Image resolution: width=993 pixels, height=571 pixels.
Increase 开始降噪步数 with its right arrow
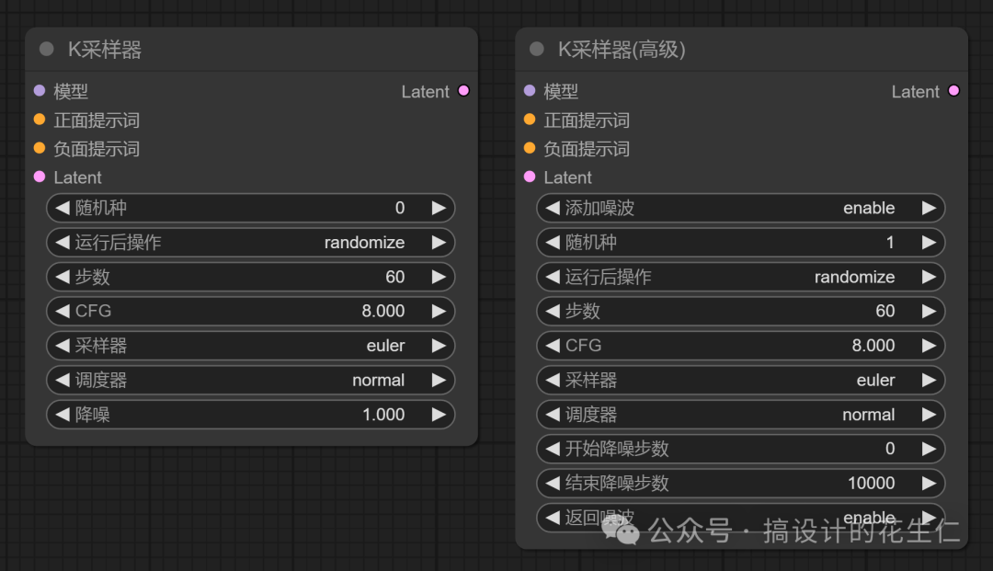(930, 449)
